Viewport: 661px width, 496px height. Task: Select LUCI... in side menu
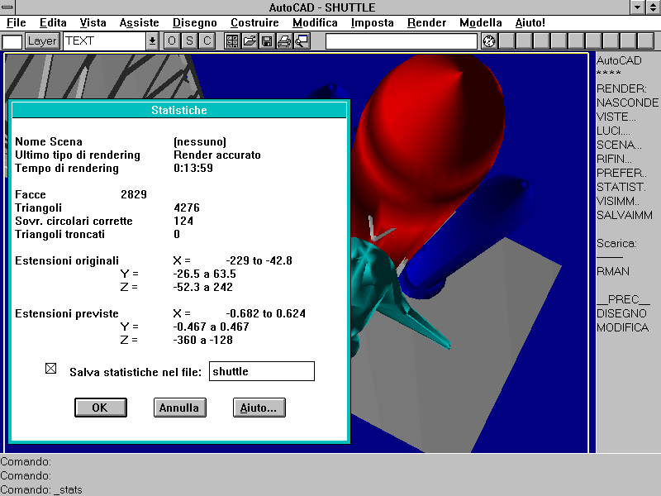coord(613,131)
